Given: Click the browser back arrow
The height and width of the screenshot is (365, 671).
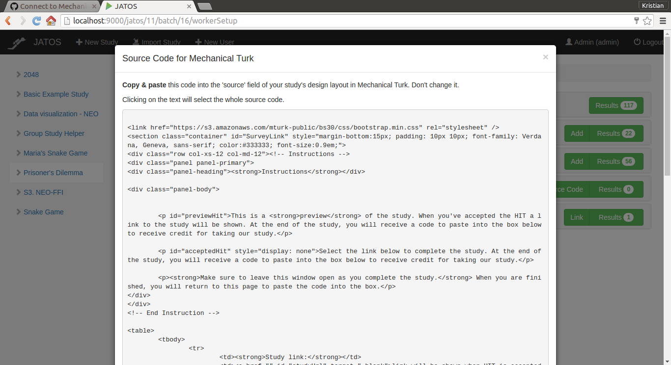Looking at the screenshot, I should pos(8,21).
